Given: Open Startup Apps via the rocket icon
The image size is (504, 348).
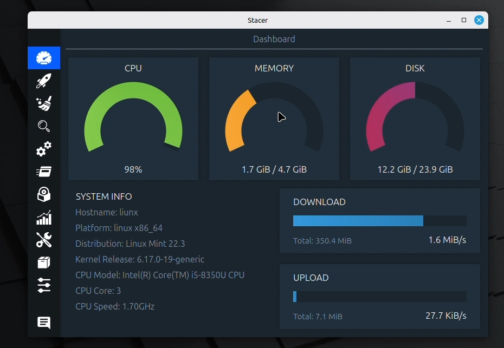Looking at the screenshot, I should (x=44, y=81).
